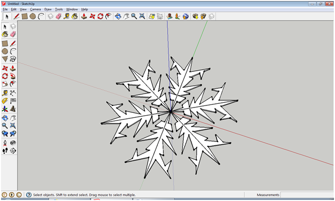Open Add Location toolbar icon
Screen dimensions: 335x201
(x=152, y=16)
